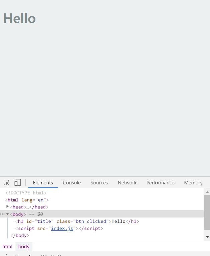The image size is (210, 256).
Task: Select html in the breadcrumb bar
Action: pos(7,247)
